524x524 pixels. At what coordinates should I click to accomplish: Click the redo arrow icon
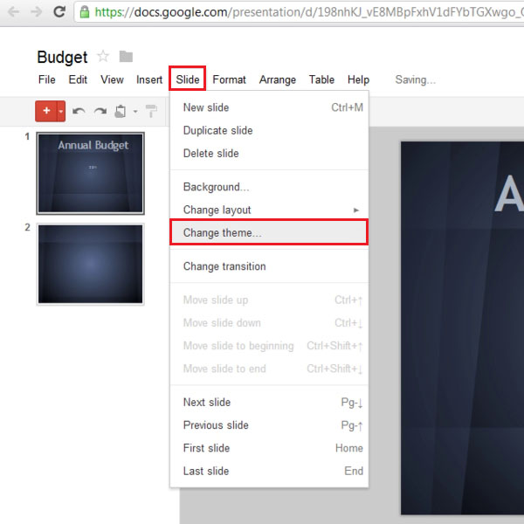click(x=100, y=111)
